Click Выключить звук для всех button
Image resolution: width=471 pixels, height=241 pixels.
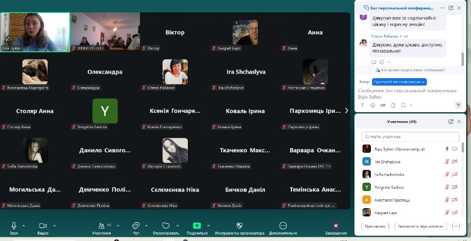pyautogui.click(x=420, y=226)
